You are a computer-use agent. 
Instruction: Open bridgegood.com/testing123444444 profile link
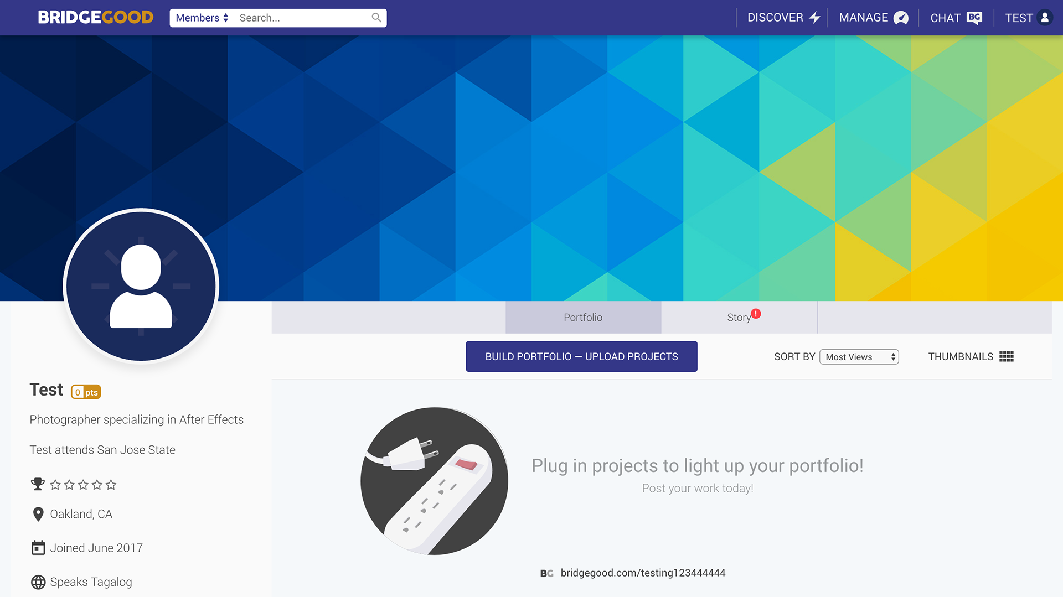coord(643,573)
